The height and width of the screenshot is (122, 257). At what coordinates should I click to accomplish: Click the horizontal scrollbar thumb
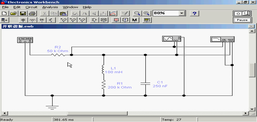click(x=97, y=113)
